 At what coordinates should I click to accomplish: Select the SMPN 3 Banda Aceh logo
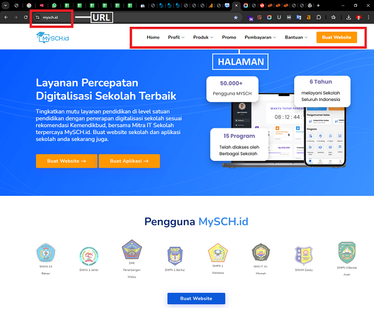[347, 252]
